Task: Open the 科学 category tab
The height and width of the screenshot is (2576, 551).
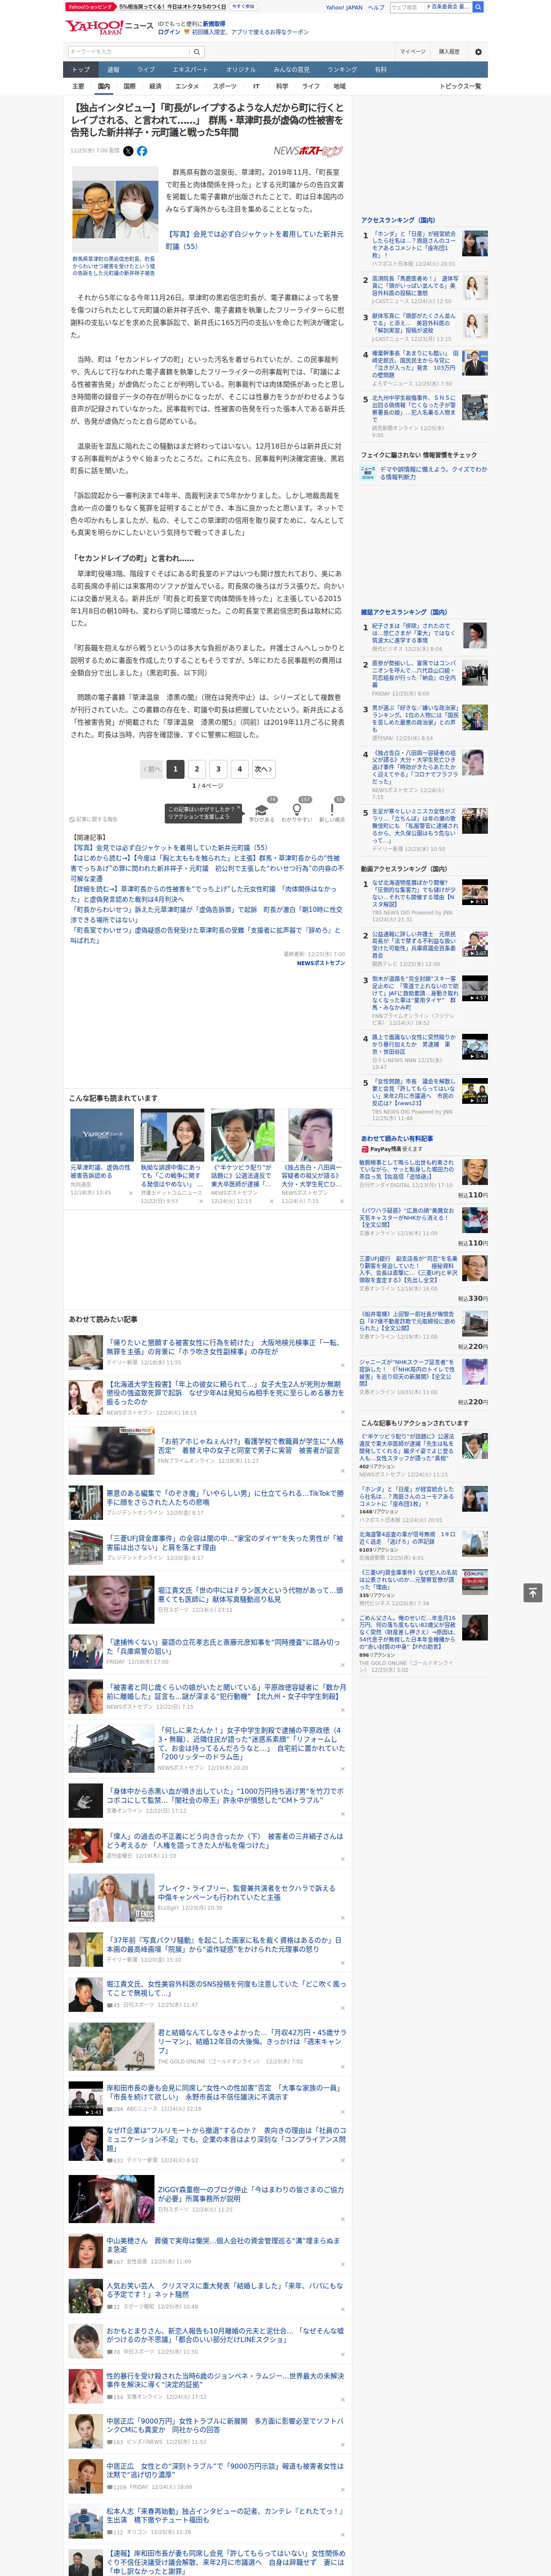Action: [x=281, y=86]
